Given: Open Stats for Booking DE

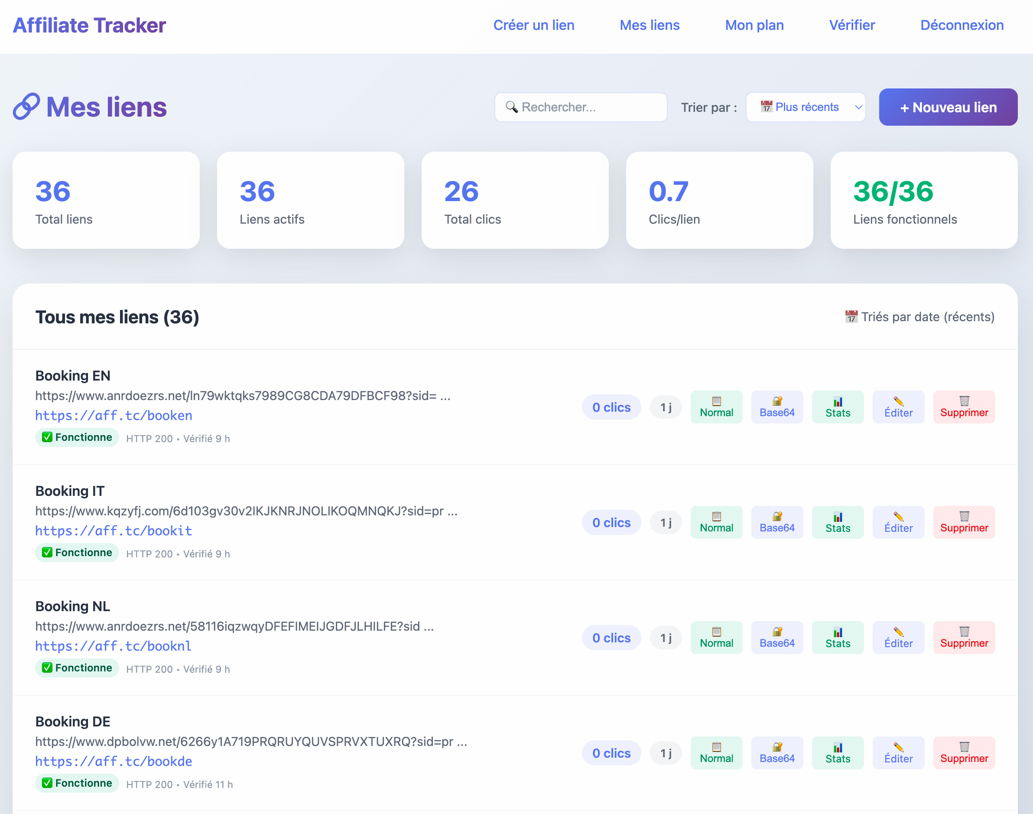Looking at the screenshot, I should [x=838, y=753].
